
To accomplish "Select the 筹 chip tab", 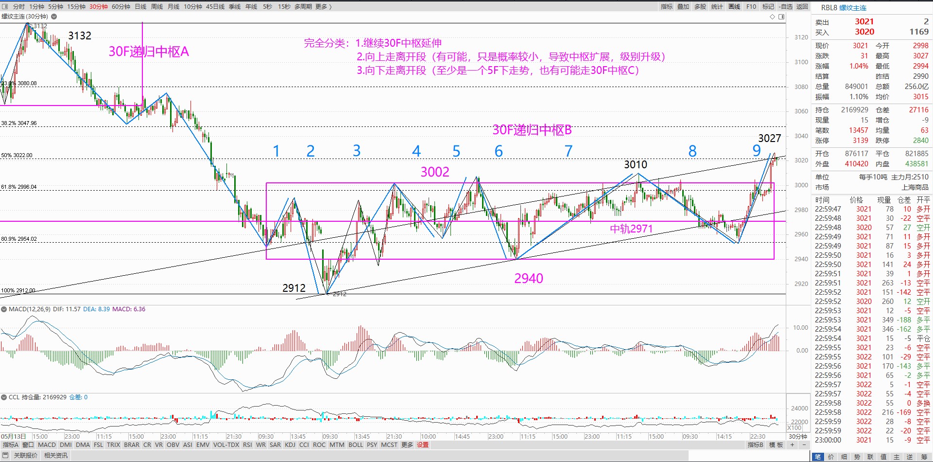I will [x=924, y=457].
